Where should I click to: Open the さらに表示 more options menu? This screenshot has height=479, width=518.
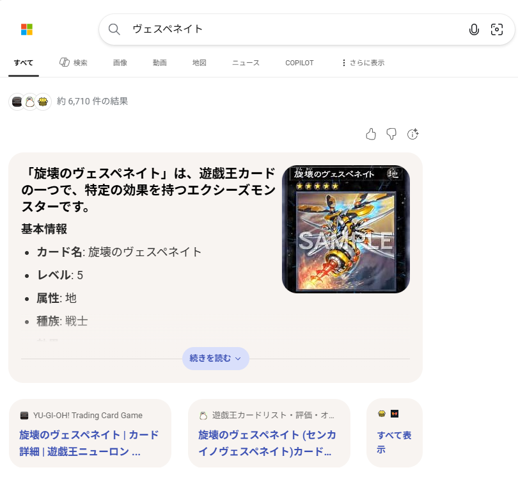(x=363, y=63)
